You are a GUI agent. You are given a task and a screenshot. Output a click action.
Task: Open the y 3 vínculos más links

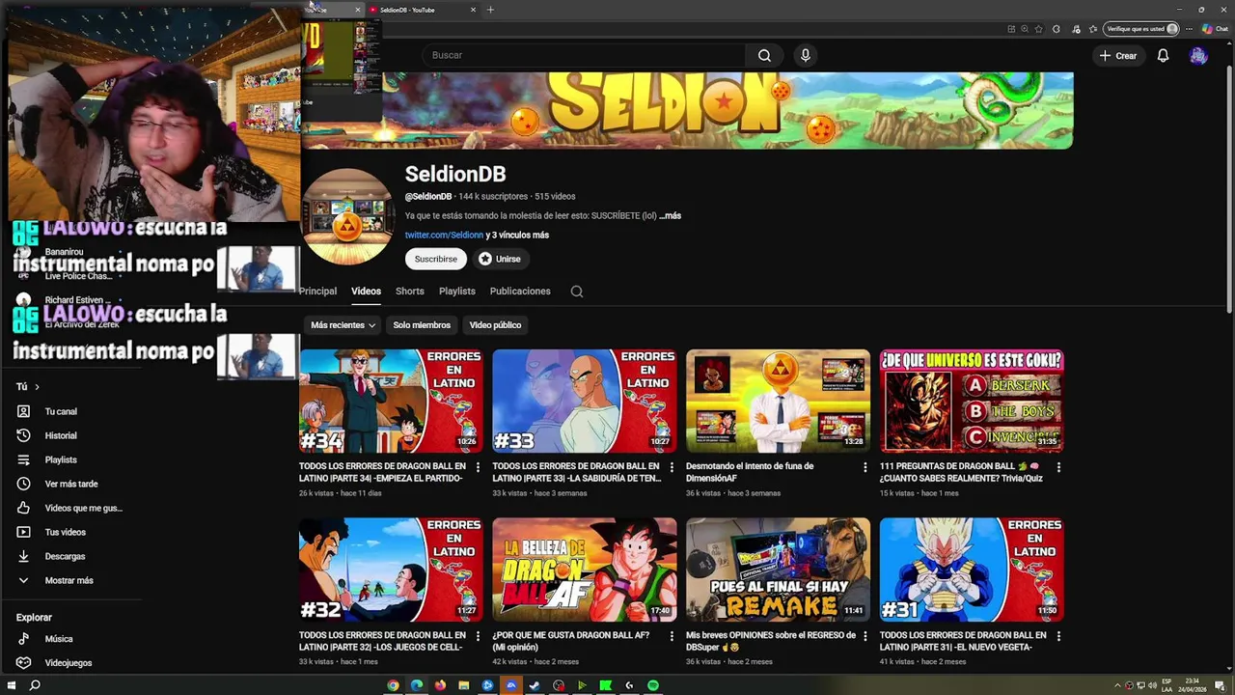point(517,235)
